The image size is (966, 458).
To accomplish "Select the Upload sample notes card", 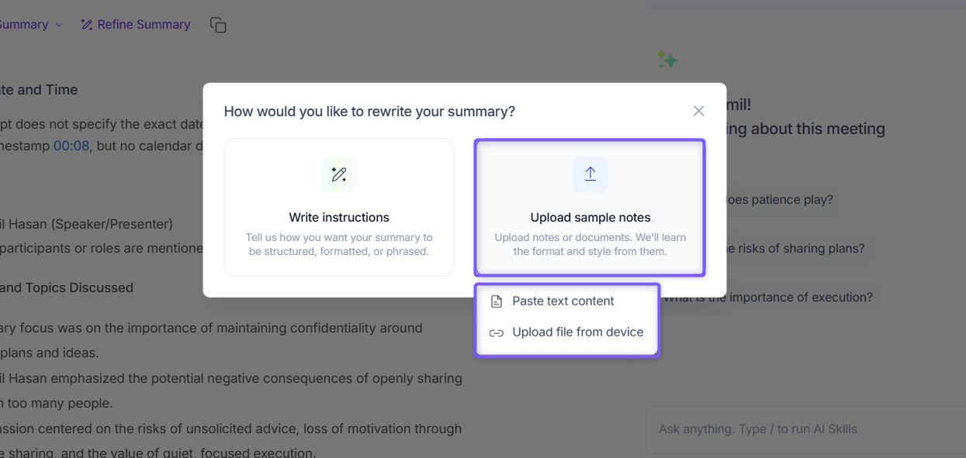I will coord(590,208).
